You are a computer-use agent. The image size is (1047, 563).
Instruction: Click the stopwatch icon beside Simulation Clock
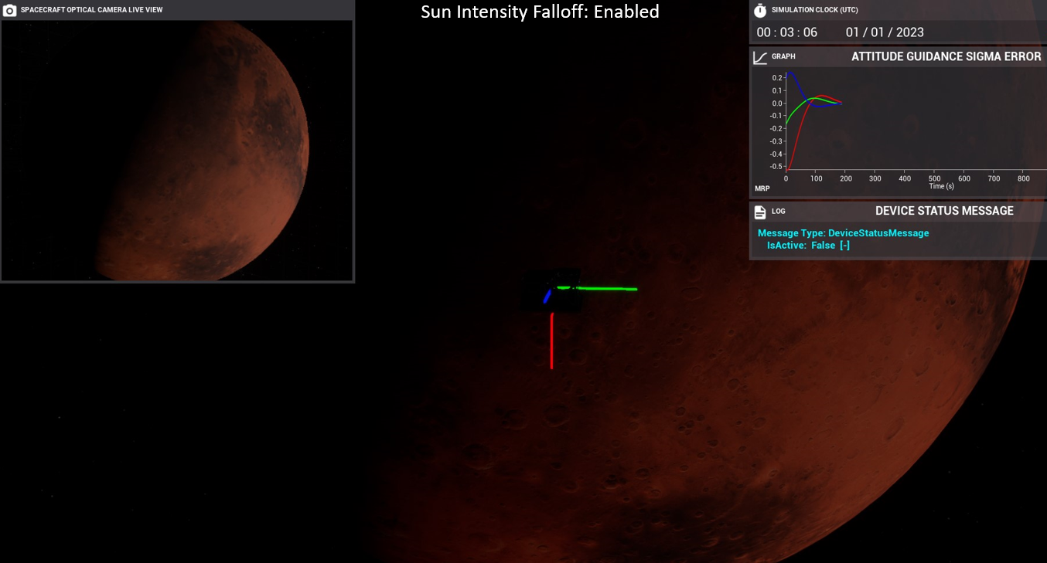760,10
